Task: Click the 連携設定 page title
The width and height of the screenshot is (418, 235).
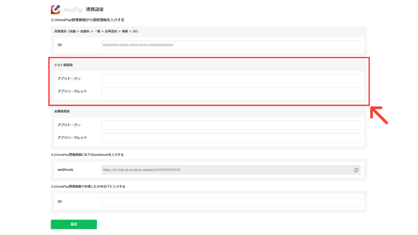Action: pyautogui.click(x=95, y=10)
